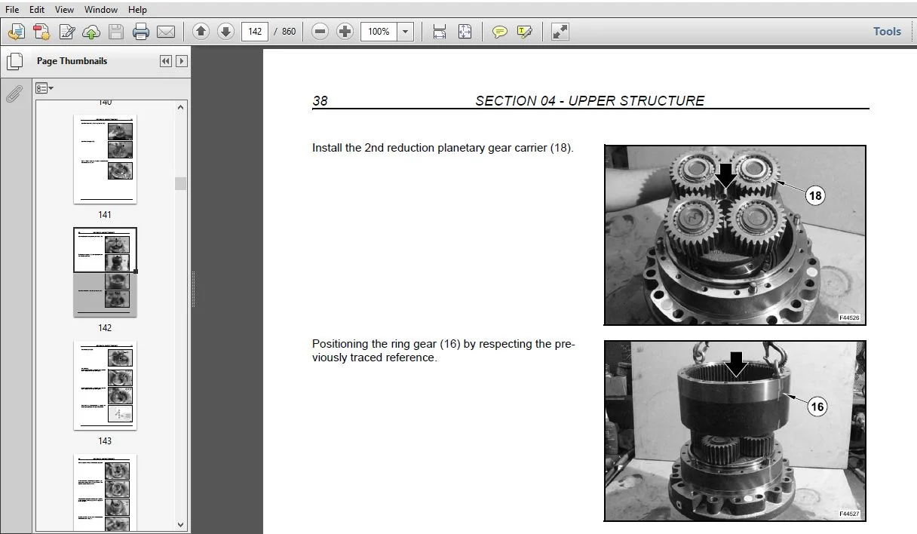Click the upload to cloud icon
This screenshot has width=917, height=534.
[x=91, y=32]
